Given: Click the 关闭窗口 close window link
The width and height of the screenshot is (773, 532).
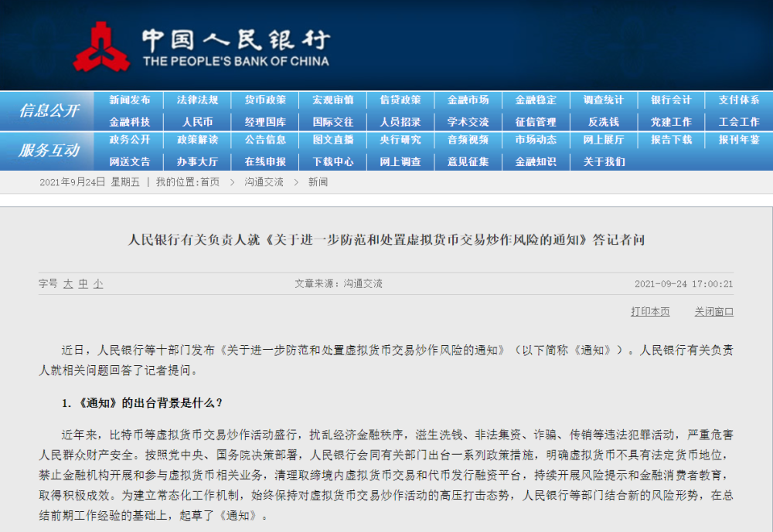Looking at the screenshot, I should [x=713, y=312].
